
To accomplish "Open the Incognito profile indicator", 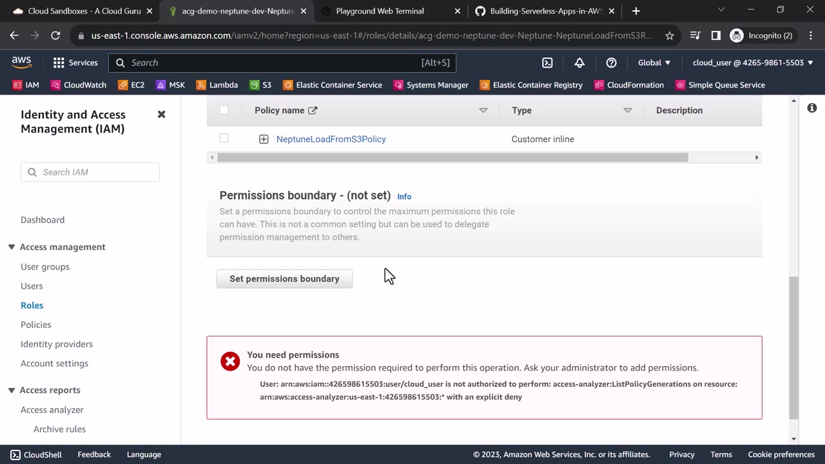I will 761,35.
